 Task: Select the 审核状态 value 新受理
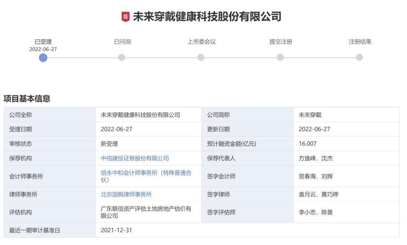(x=109, y=144)
